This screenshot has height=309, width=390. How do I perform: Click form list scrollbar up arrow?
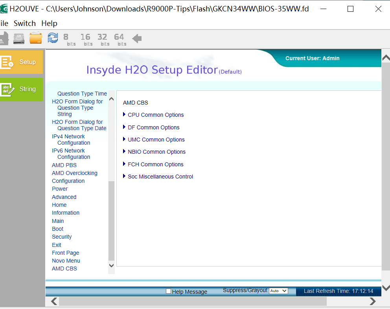(x=111, y=99)
